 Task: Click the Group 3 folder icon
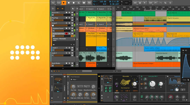pos(53,26)
